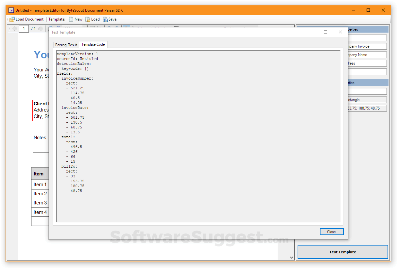Click the Load Document toolbar button
The width and height of the screenshot is (398, 269).
tap(26, 19)
